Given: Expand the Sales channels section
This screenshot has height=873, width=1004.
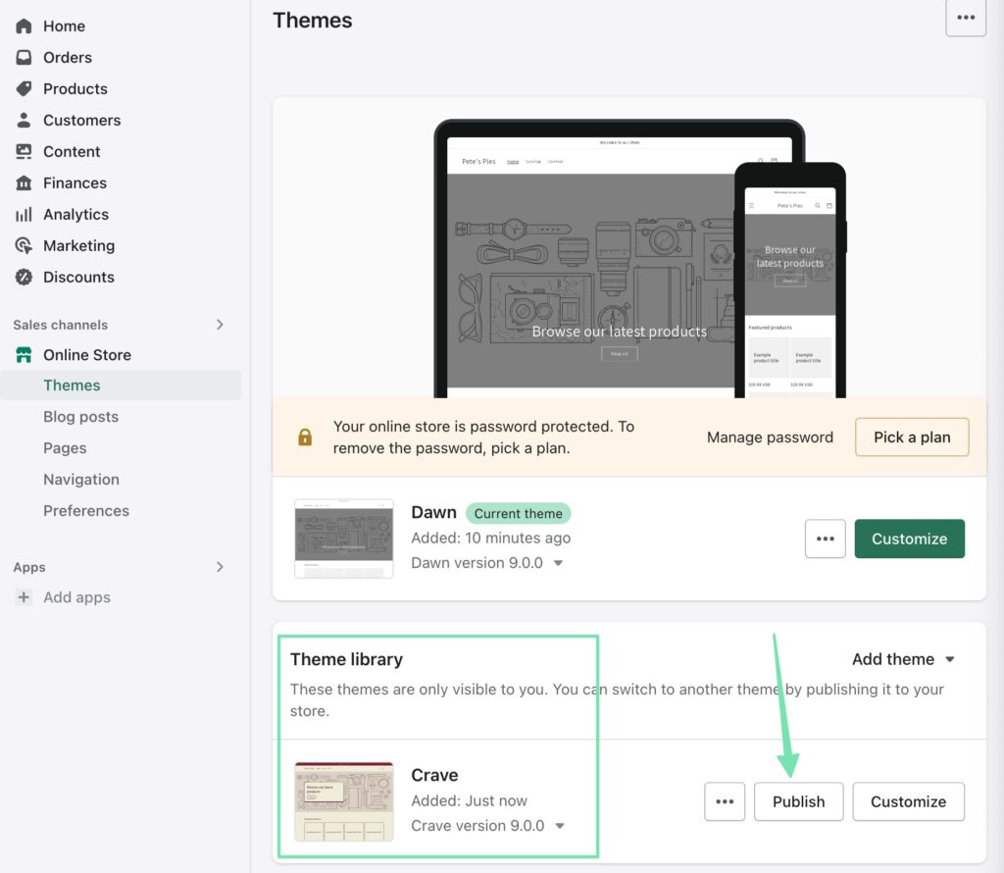Looking at the screenshot, I should (220, 324).
